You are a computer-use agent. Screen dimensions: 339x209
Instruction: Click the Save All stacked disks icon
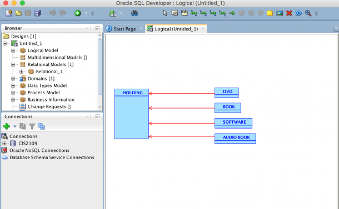(x=38, y=13)
